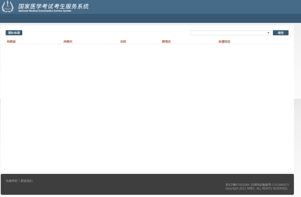
Task: Click the dropdown arrow beside the search box
Action: click(x=268, y=33)
